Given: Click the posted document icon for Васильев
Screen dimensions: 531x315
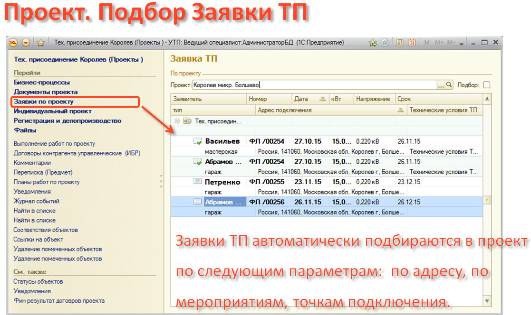Looking at the screenshot, I should [x=198, y=141].
